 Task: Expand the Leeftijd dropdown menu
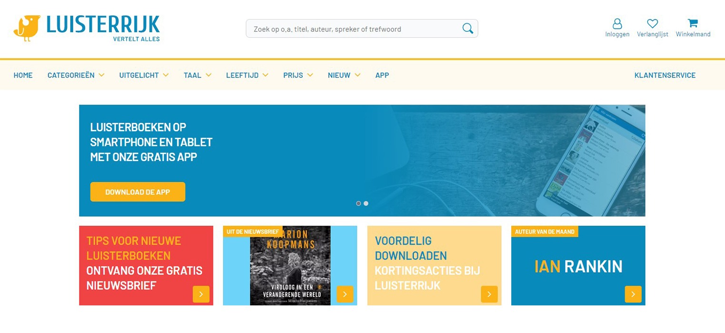point(247,75)
